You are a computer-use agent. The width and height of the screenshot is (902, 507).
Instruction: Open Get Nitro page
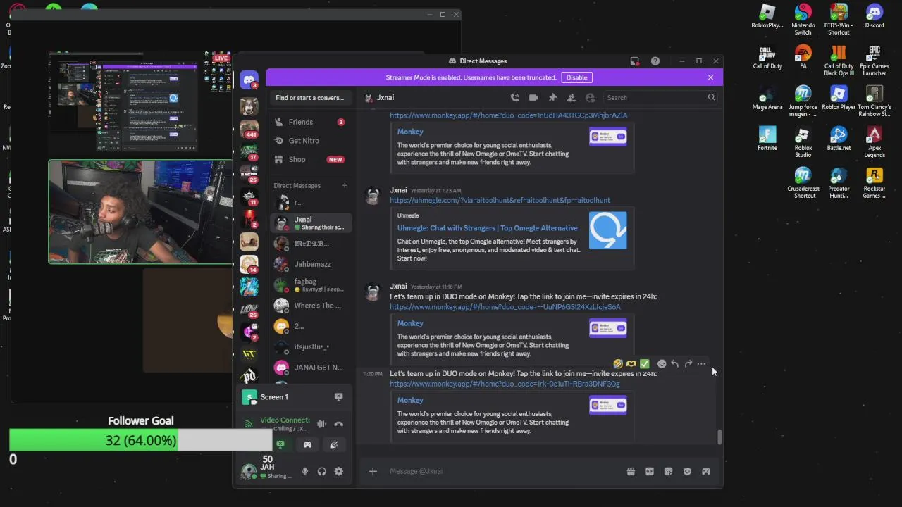pyautogui.click(x=311, y=141)
